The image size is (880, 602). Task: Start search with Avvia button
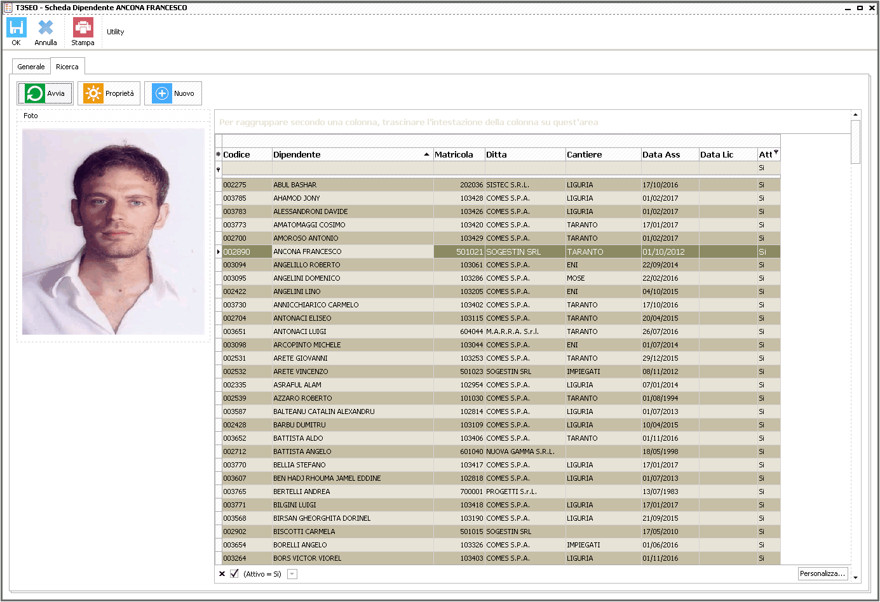(45, 93)
